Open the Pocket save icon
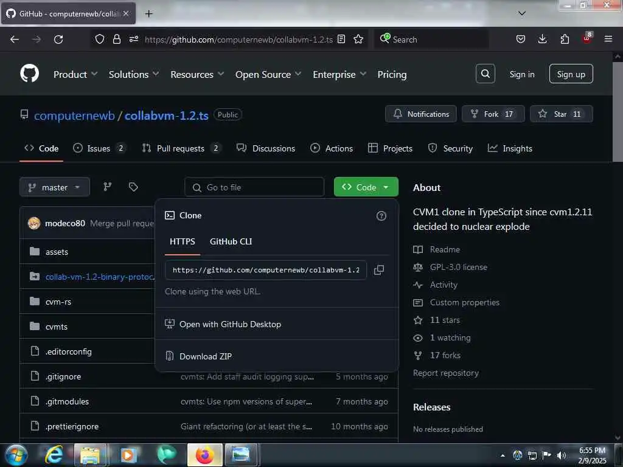 [x=521, y=39]
